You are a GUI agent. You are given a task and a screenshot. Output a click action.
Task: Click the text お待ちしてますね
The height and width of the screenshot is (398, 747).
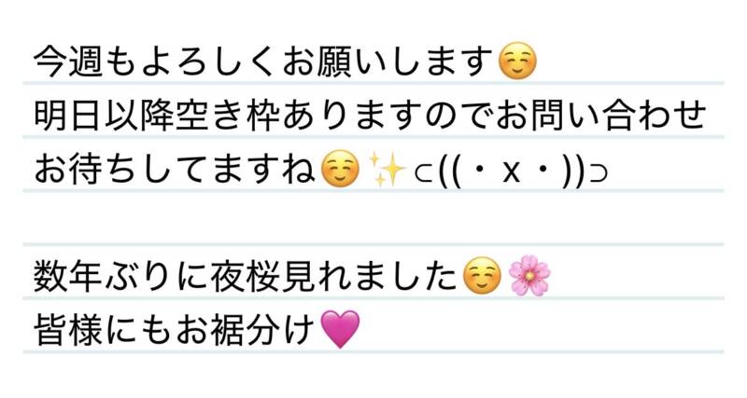[175, 170]
